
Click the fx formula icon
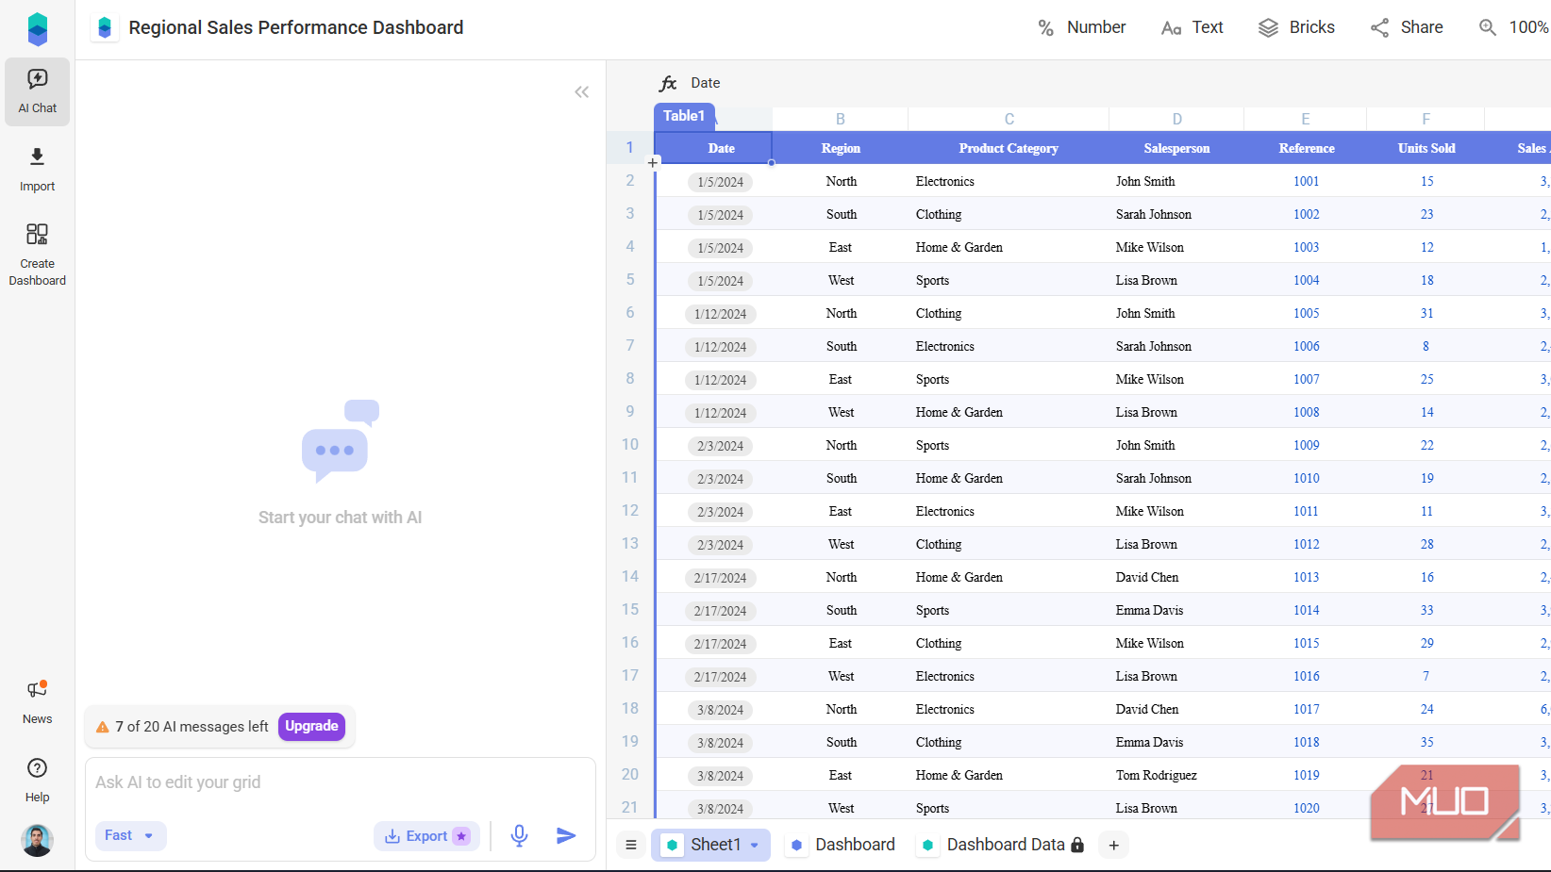pos(668,83)
